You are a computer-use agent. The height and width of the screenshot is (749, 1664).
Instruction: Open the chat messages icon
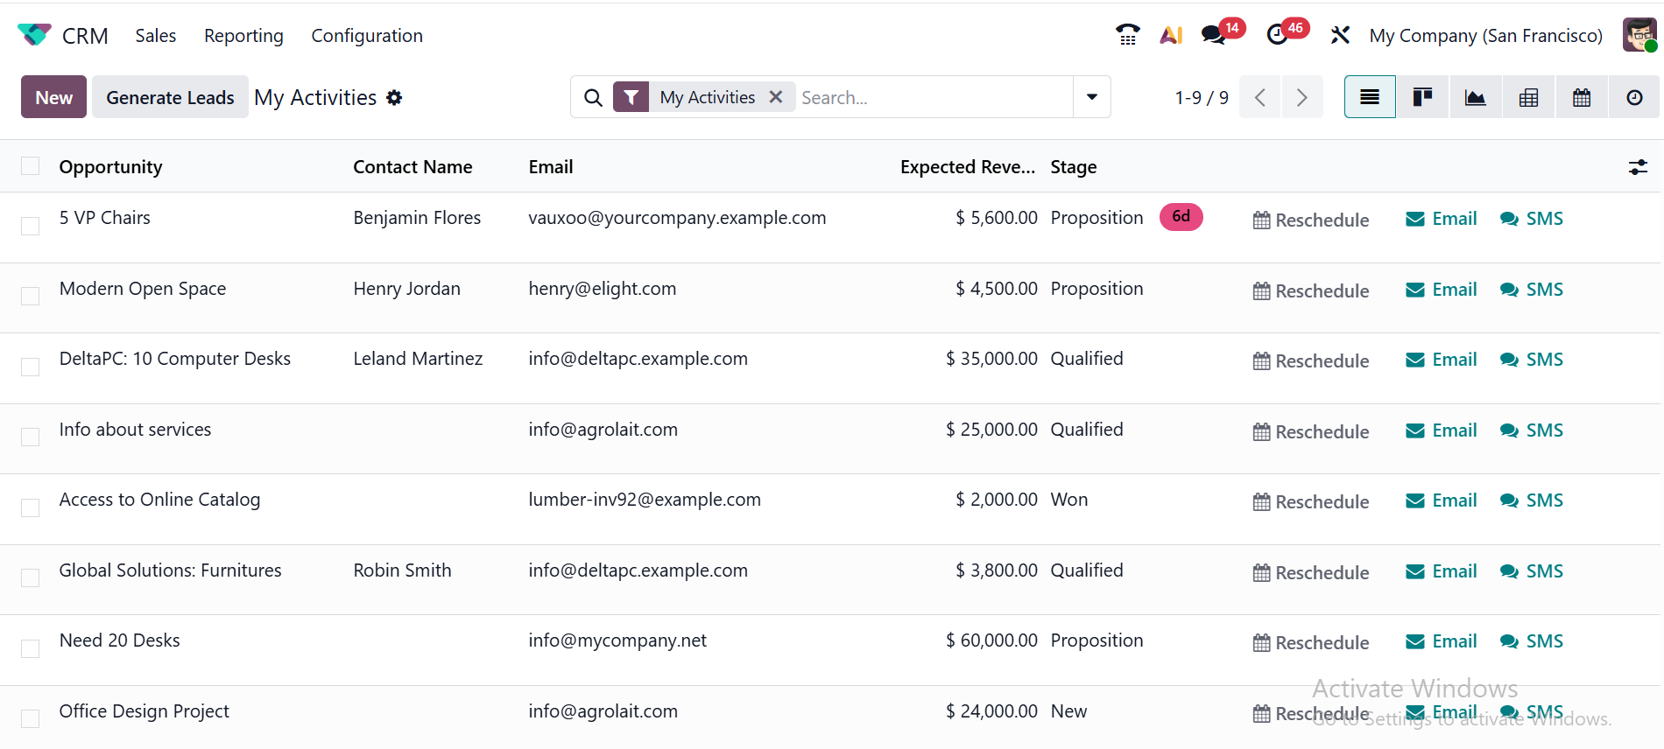point(1213,35)
